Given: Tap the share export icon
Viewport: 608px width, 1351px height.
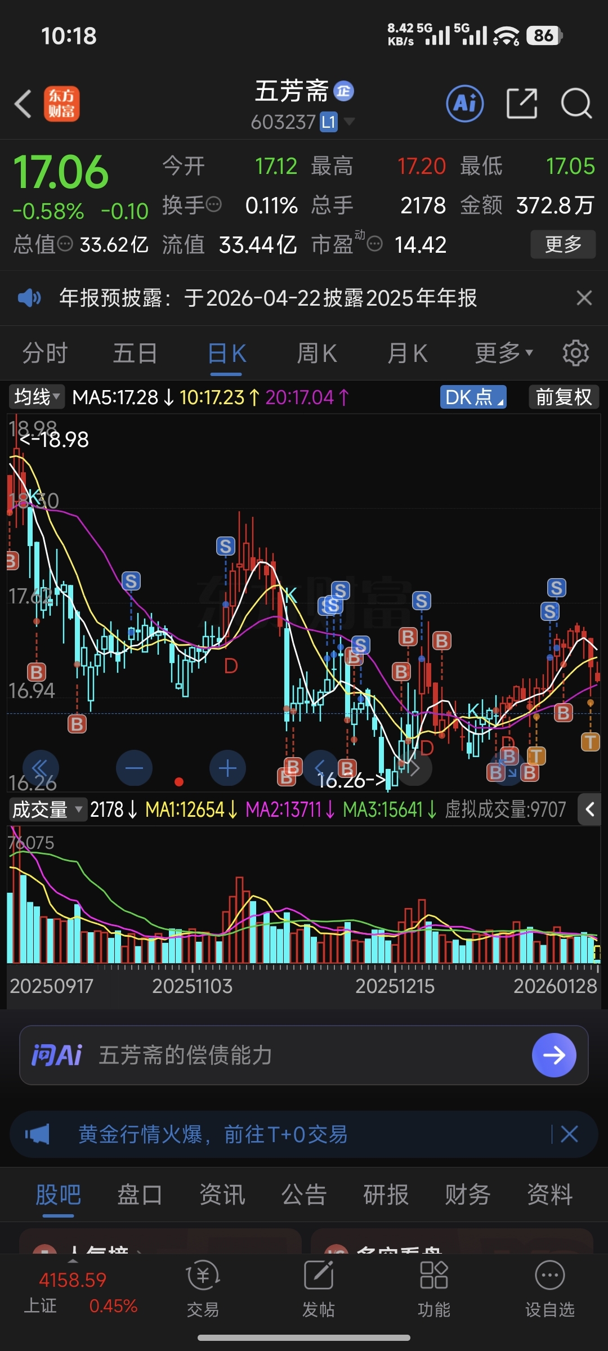Looking at the screenshot, I should tap(522, 104).
